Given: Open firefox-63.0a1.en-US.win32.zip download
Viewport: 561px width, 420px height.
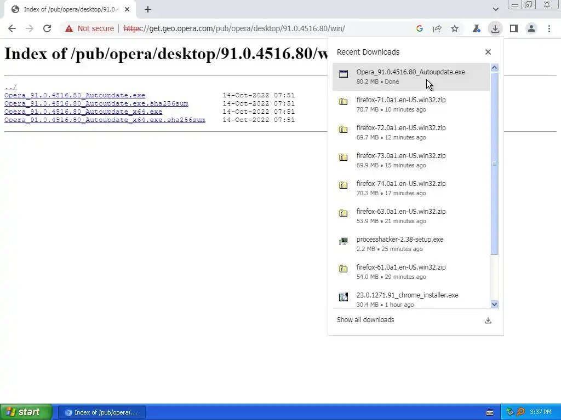Looking at the screenshot, I should (x=411, y=216).
